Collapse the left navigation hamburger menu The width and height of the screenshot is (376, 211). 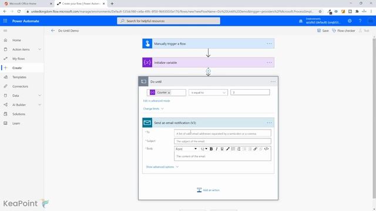(5, 30)
